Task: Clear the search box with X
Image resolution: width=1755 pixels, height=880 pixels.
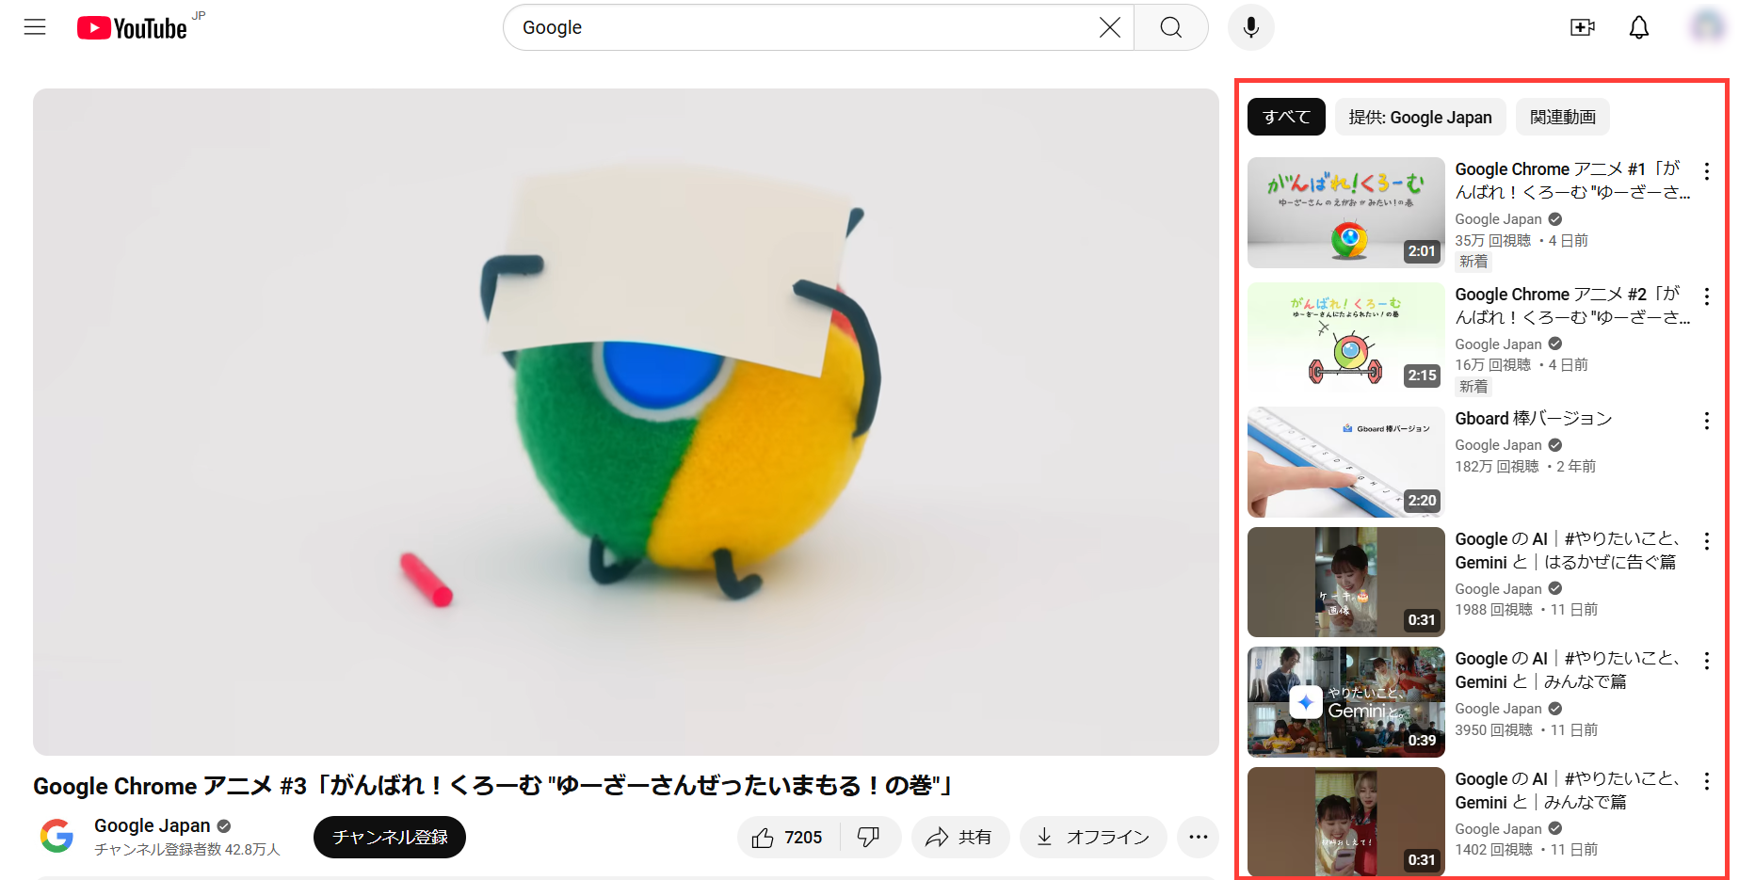Action: pos(1110,27)
